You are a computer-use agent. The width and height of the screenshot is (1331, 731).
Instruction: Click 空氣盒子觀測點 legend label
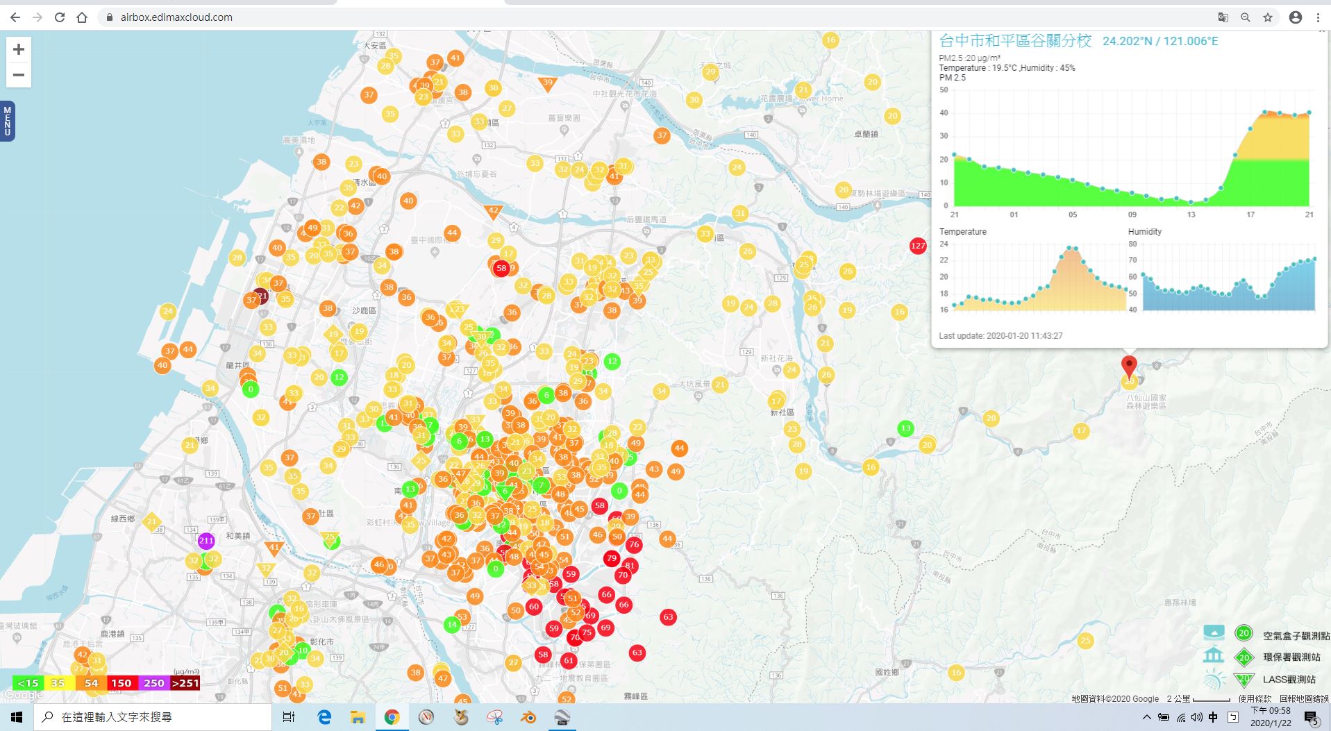click(1296, 635)
